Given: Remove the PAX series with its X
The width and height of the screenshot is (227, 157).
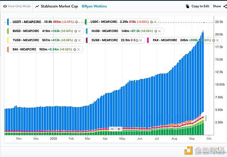Looking at the screenshot, I should coord(218,40).
